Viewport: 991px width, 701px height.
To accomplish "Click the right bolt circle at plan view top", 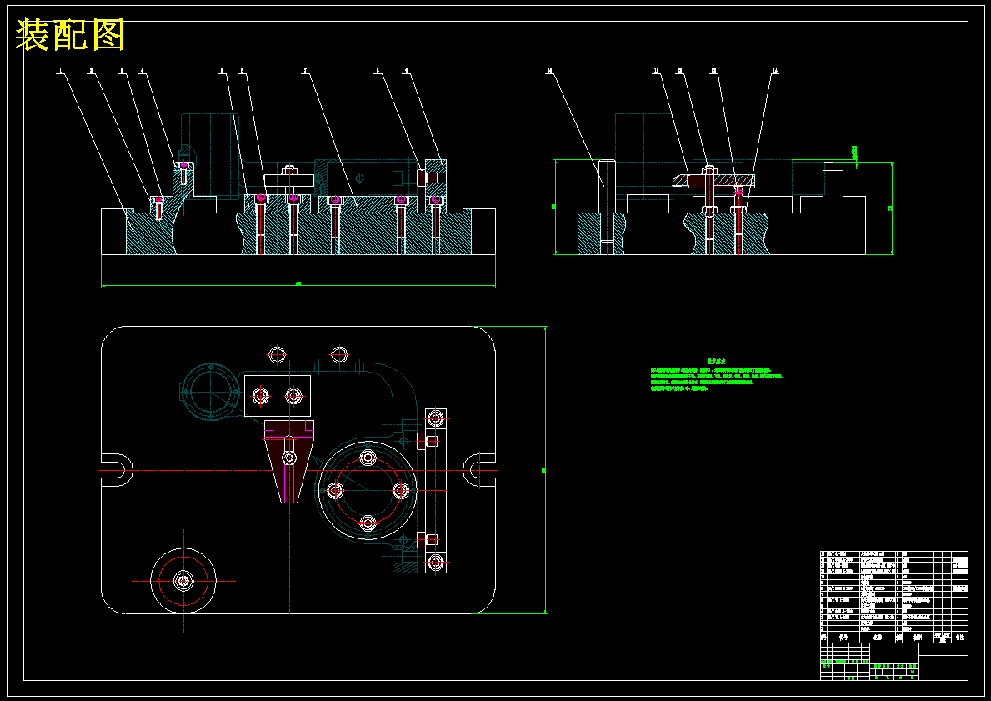I will click(x=339, y=354).
